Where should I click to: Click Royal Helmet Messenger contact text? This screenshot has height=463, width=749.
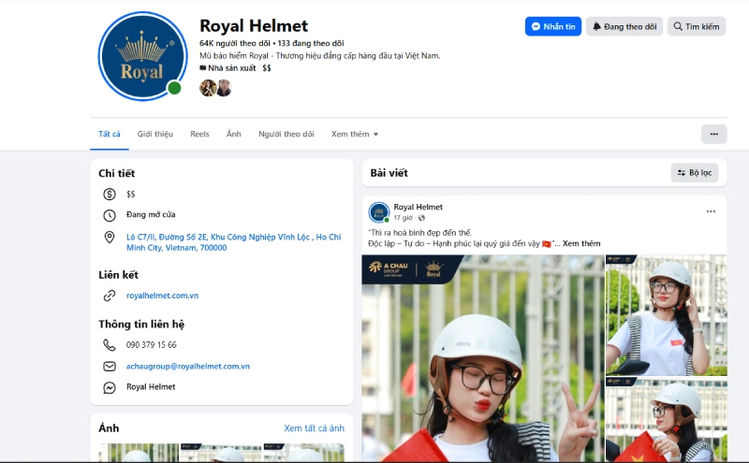(x=151, y=386)
